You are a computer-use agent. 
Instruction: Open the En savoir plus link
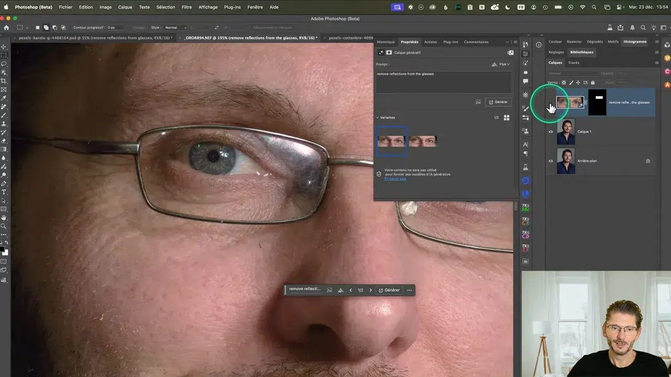coord(395,179)
